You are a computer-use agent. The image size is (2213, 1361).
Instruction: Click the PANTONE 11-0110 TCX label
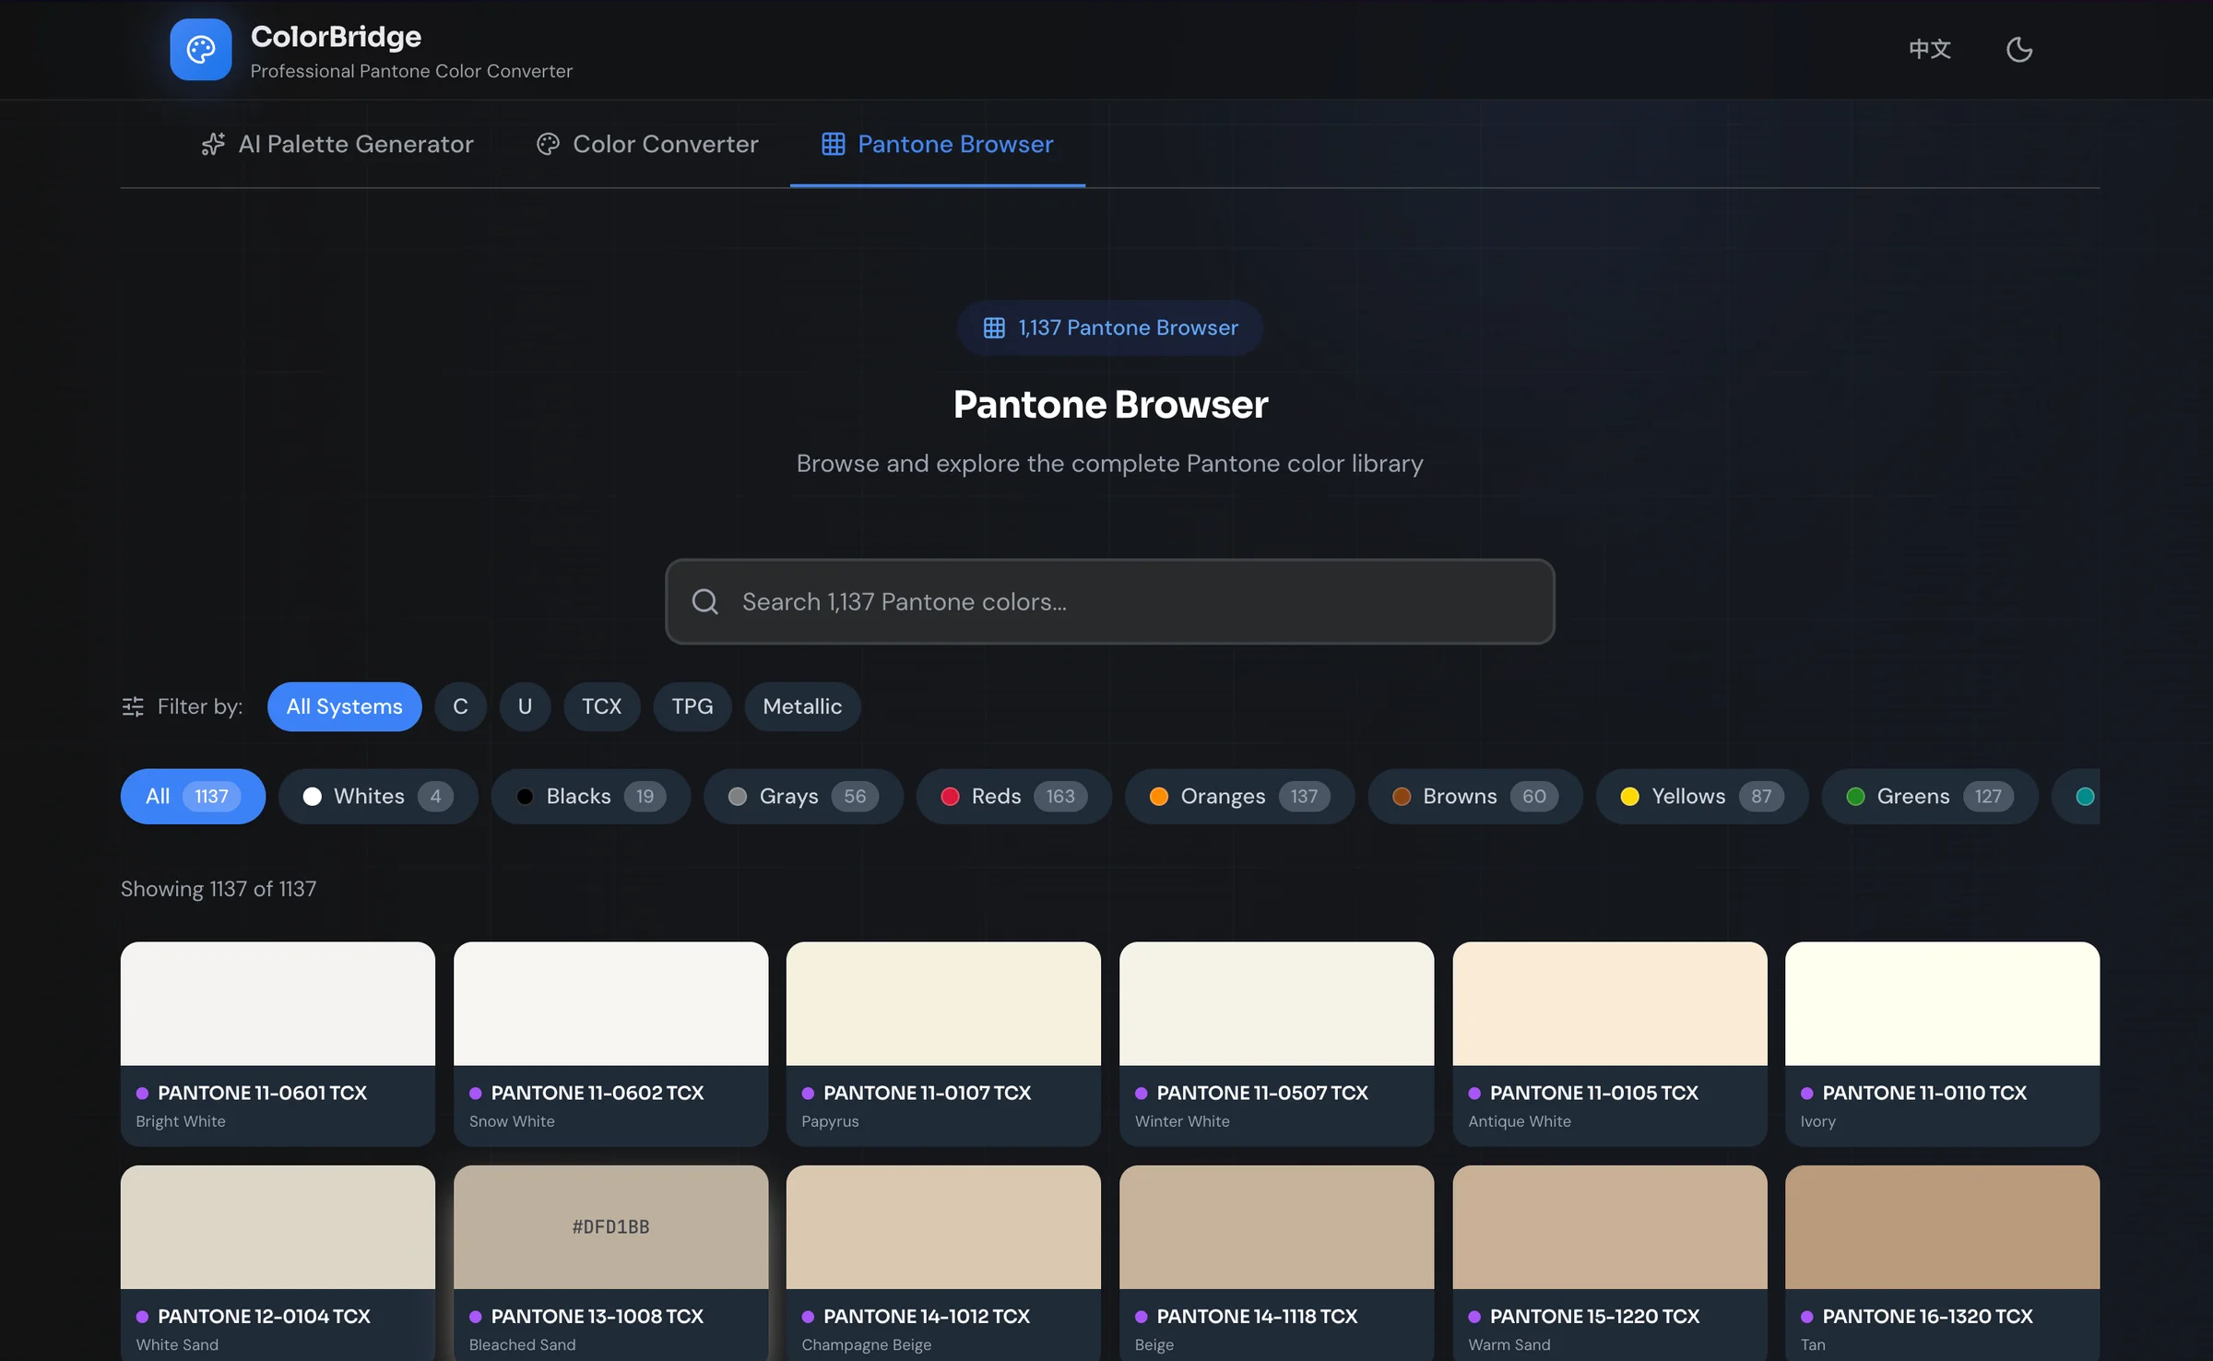point(1924,1093)
